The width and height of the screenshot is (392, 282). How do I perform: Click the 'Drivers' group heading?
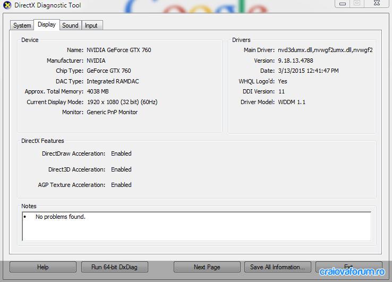(241, 40)
